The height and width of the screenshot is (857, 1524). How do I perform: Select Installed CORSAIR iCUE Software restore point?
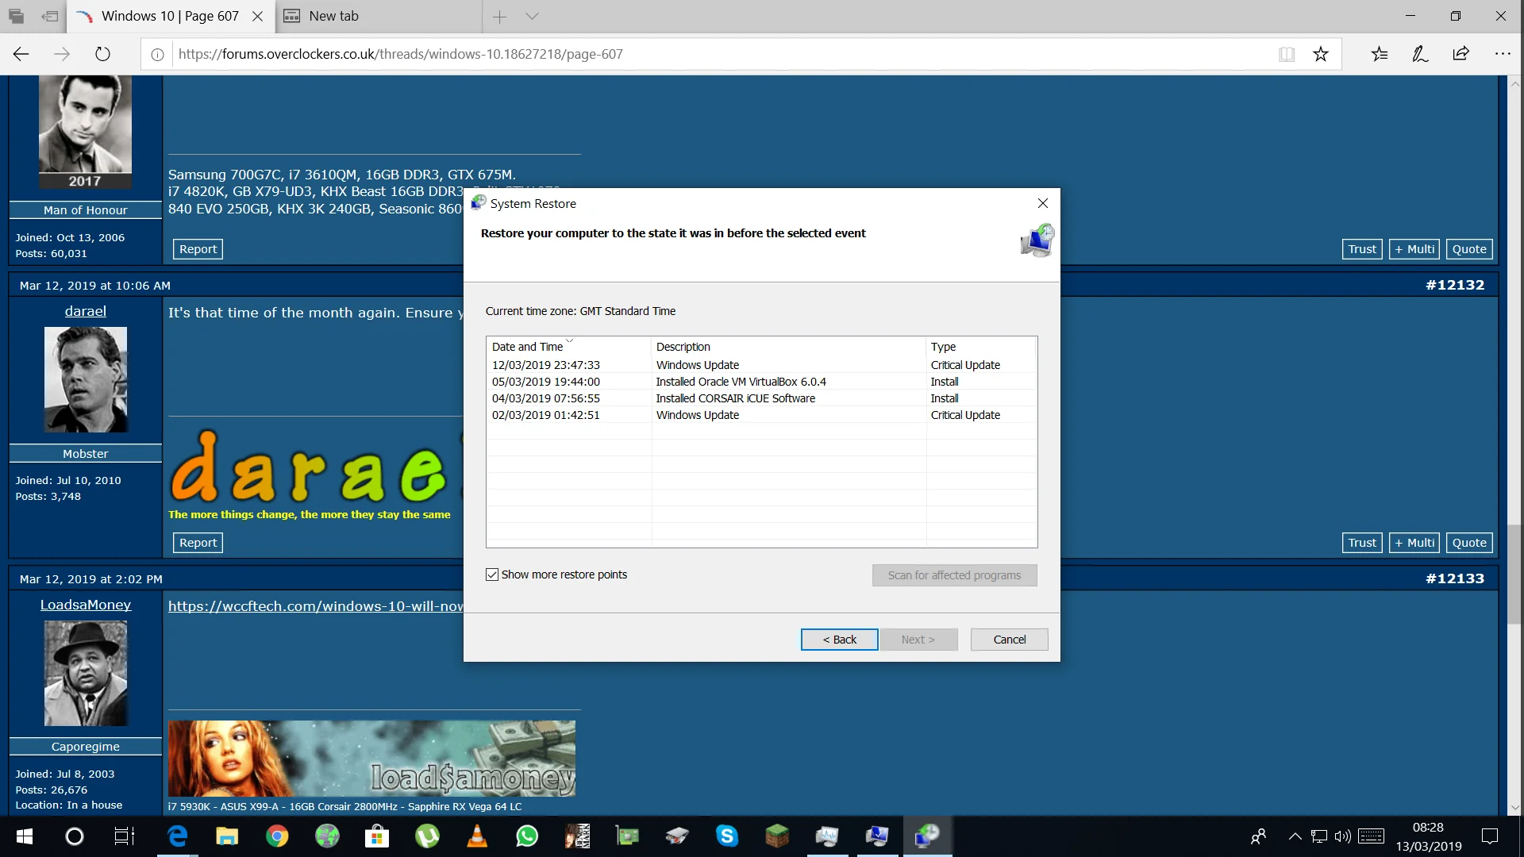pyautogui.click(x=761, y=398)
